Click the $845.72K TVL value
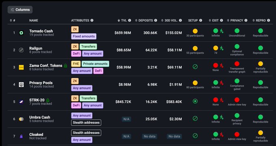The width and height of the screenshot is (276, 146). (x=123, y=102)
